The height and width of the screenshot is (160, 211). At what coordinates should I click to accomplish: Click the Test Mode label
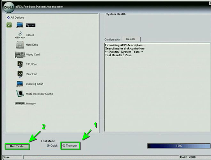[x=48, y=141]
